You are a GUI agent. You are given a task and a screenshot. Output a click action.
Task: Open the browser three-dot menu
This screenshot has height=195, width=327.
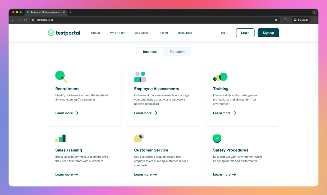click(314, 20)
